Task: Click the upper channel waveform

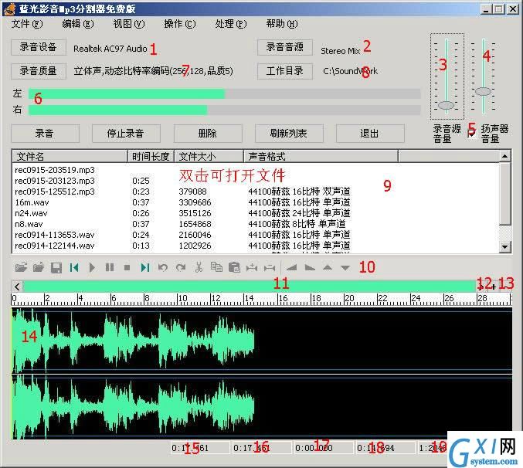Action: pyautogui.click(x=262, y=340)
